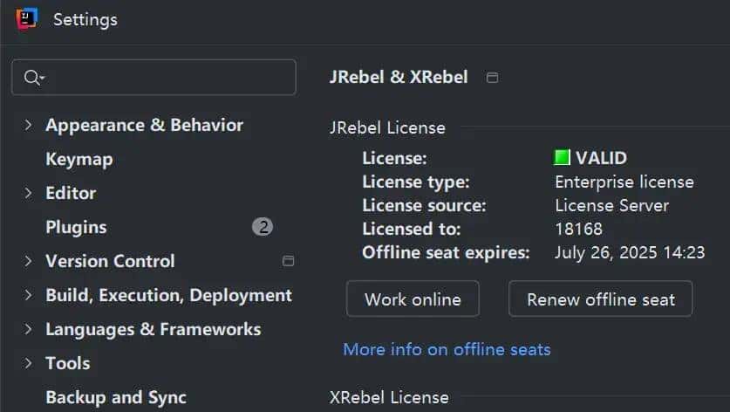Select the Tools settings label
730x412 pixels.
point(68,363)
